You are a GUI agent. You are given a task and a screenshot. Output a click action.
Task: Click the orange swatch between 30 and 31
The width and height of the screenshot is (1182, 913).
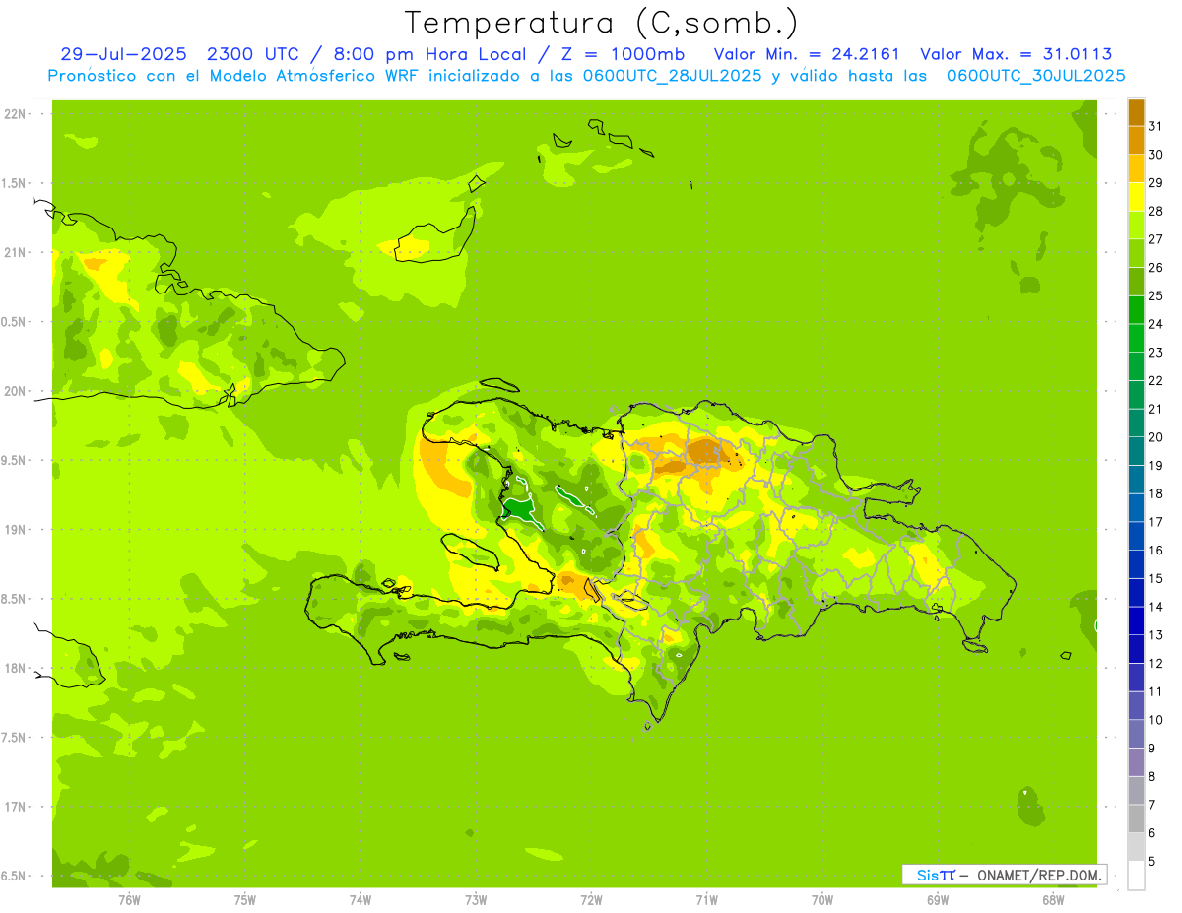[1136, 140]
